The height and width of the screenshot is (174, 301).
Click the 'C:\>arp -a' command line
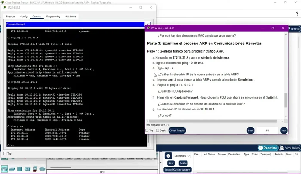[x=15, y=126]
